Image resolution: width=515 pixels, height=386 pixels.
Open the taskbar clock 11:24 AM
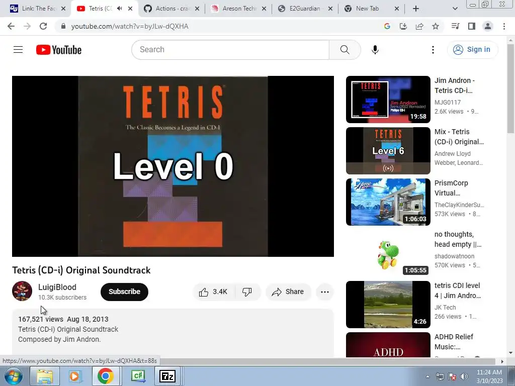point(489,376)
